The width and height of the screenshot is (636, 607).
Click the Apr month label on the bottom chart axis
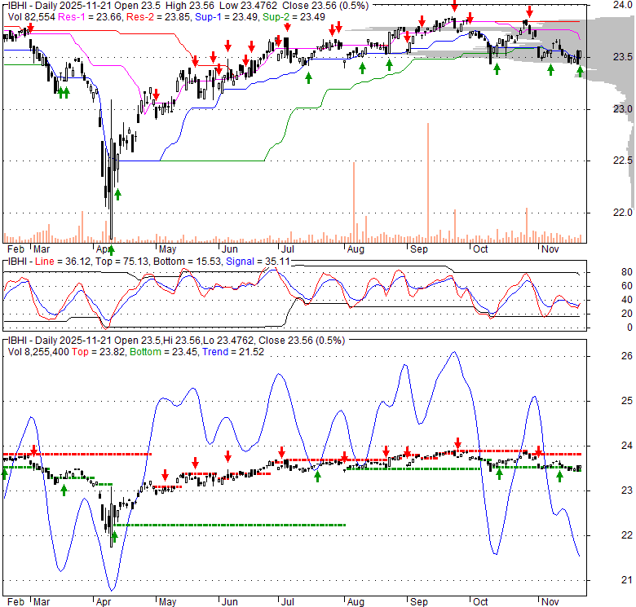[x=104, y=600]
